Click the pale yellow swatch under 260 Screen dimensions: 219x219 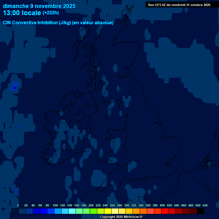115,211
